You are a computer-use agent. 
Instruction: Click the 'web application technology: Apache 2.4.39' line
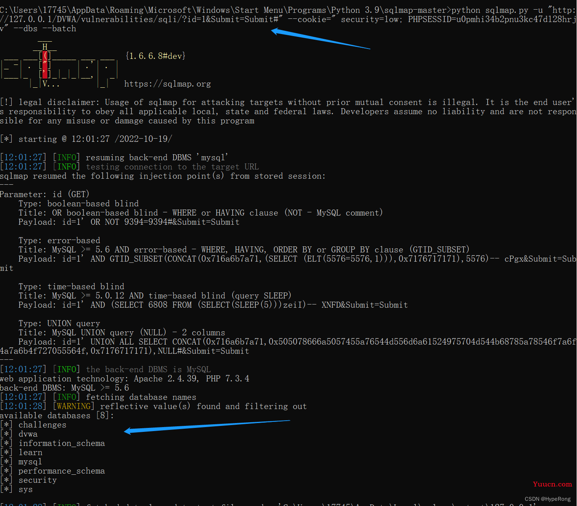click(x=125, y=379)
